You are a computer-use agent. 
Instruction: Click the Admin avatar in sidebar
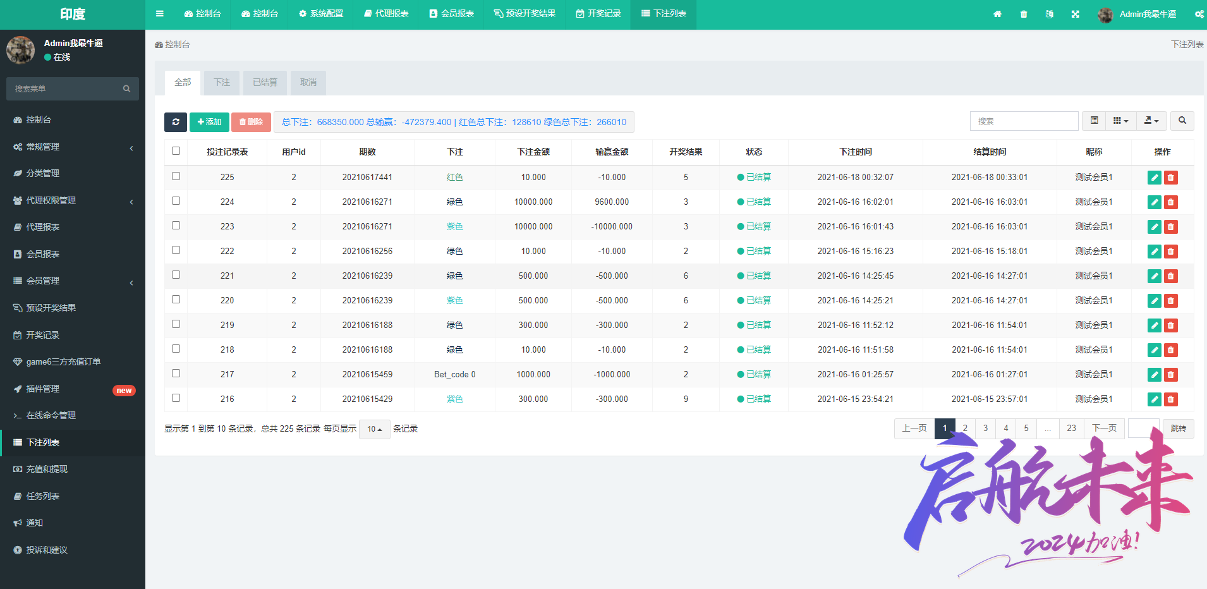tap(21, 50)
